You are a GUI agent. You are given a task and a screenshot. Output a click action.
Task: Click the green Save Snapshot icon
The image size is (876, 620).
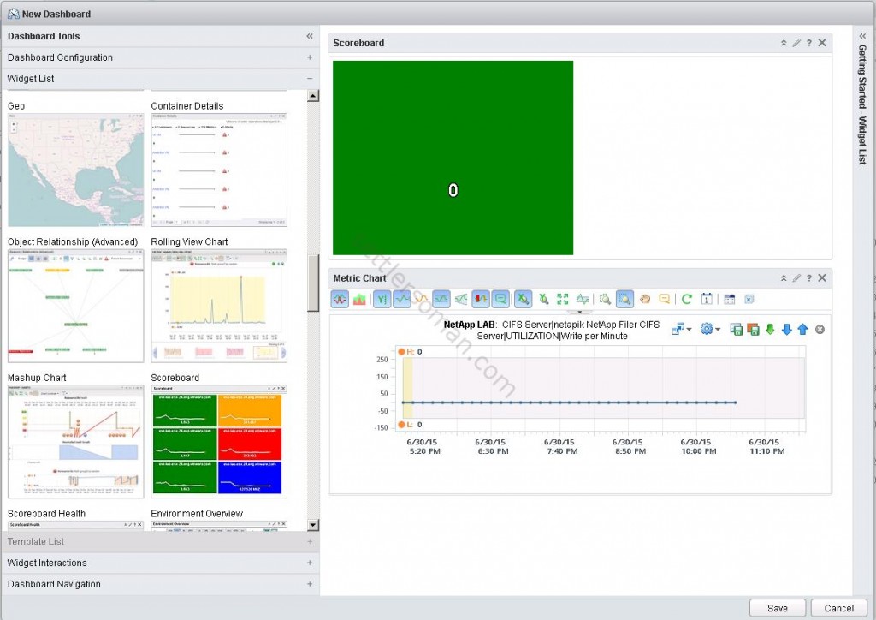737,329
